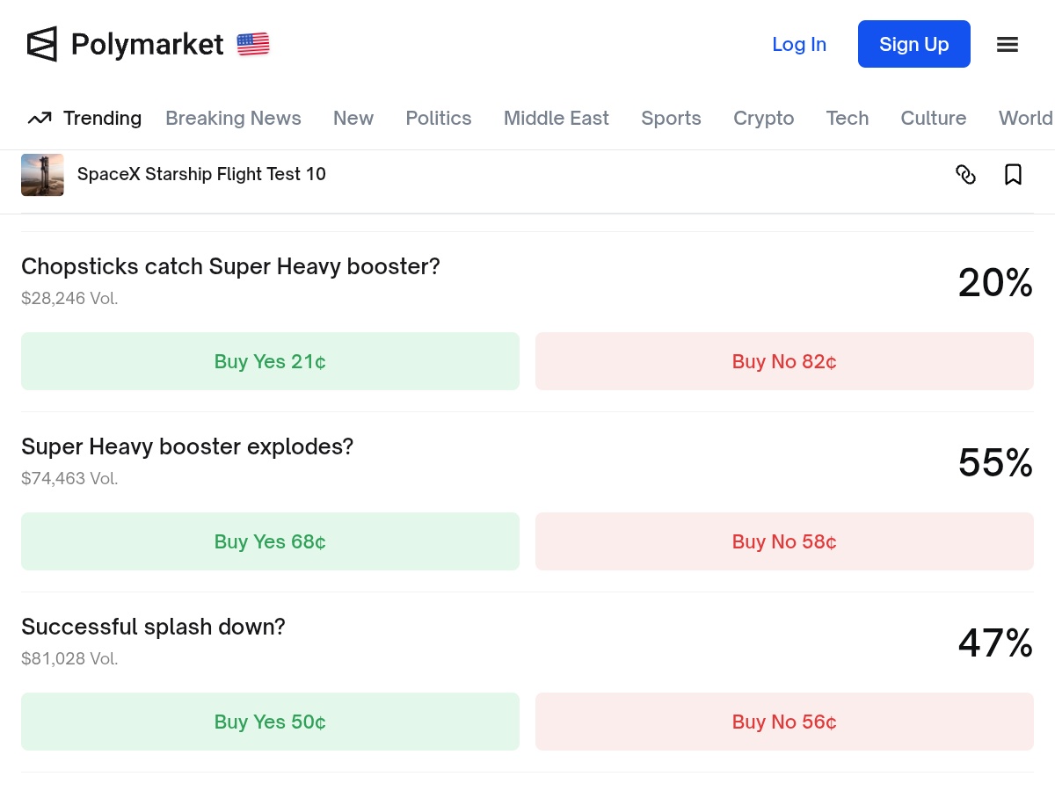Bookmark the Starship Flight Test market
The image size is (1055, 791).
[1013, 175]
